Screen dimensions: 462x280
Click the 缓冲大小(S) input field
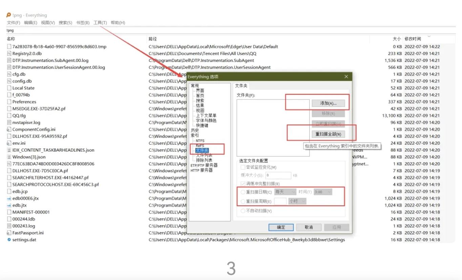278,175
